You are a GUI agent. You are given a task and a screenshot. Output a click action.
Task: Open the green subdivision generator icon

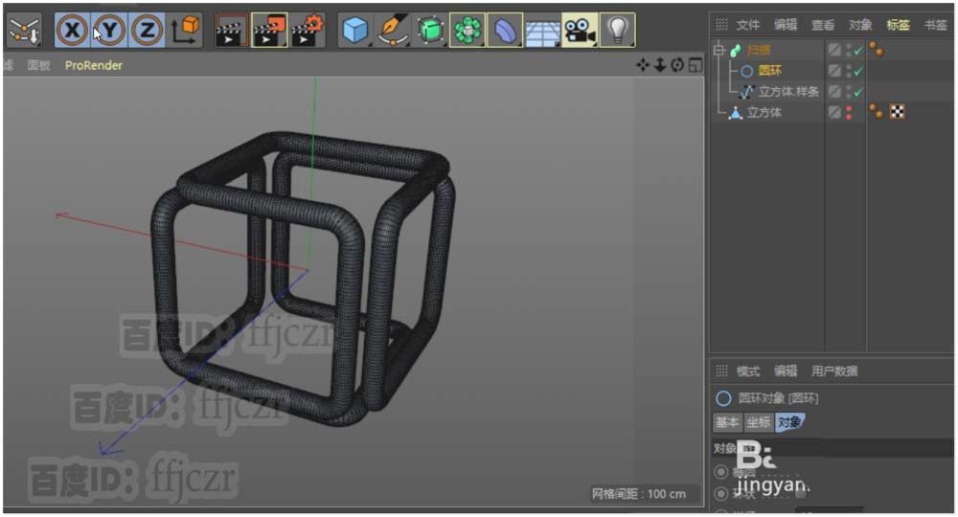pos(430,30)
